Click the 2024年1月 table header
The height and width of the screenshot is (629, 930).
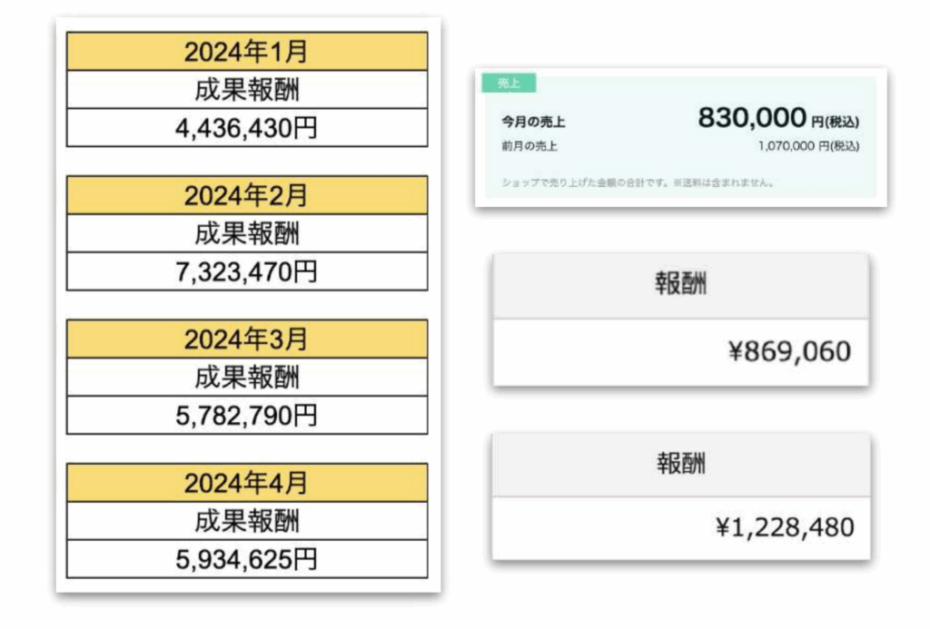pyautogui.click(x=246, y=52)
